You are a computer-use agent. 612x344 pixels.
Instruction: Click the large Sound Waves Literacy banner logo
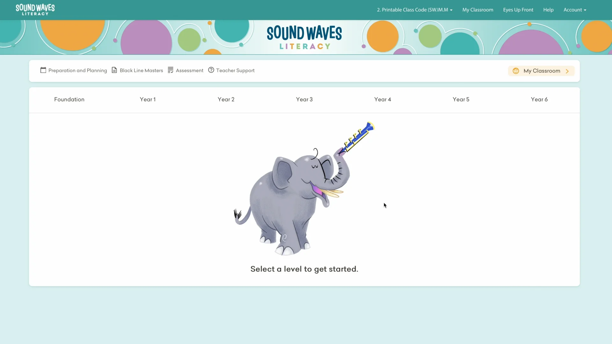(304, 38)
